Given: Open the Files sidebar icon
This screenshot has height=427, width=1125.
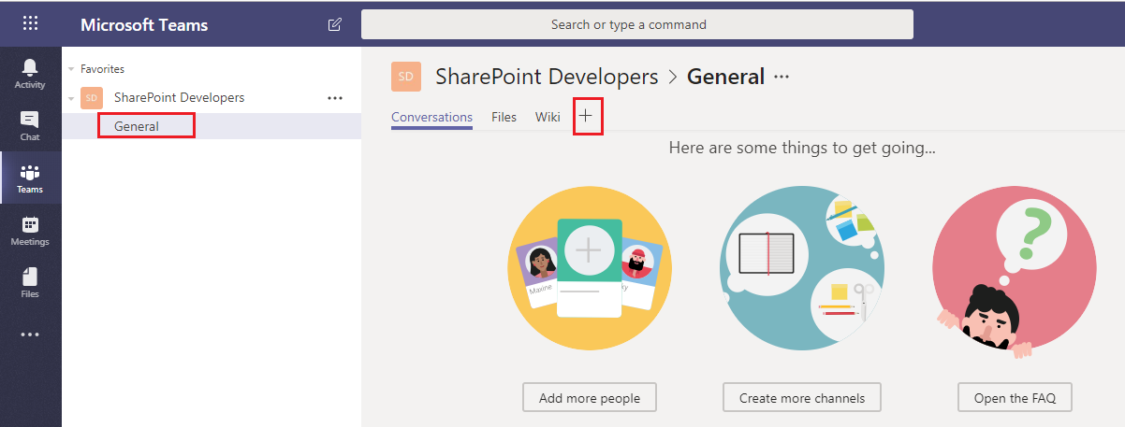Looking at the screenshot, I should pos(30,282).
